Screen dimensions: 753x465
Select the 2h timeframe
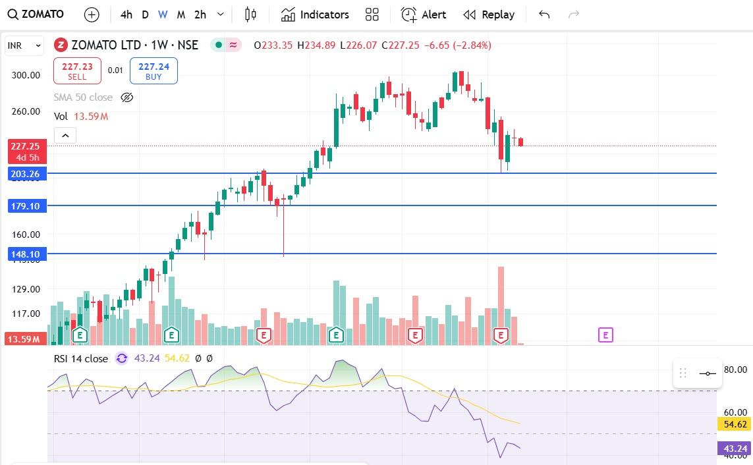tap(200, 15)
